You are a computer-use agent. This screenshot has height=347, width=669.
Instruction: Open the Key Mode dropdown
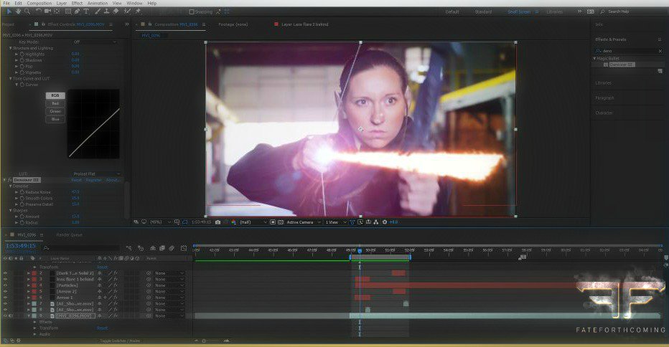pos(95,42)
